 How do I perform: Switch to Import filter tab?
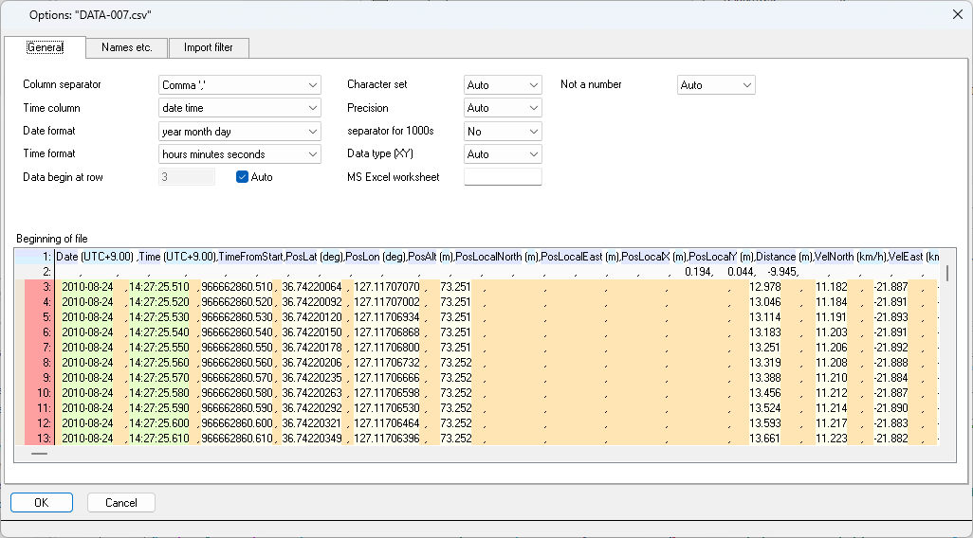pos(210,47)
